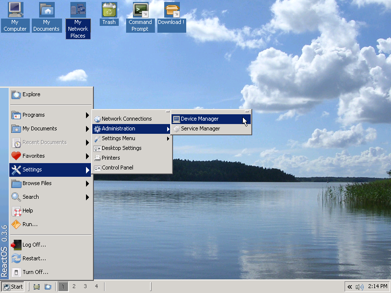
Task: Expand arrow next to Browse Files
Action: click(x=87, y=184)
